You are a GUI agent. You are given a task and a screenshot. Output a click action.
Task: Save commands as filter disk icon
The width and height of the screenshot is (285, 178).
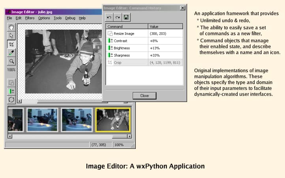pos(126,17)
